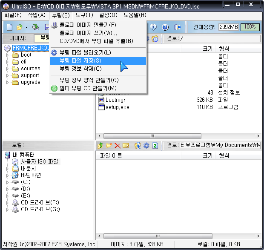Select the (D:) drive in local tree

[26, 189]
